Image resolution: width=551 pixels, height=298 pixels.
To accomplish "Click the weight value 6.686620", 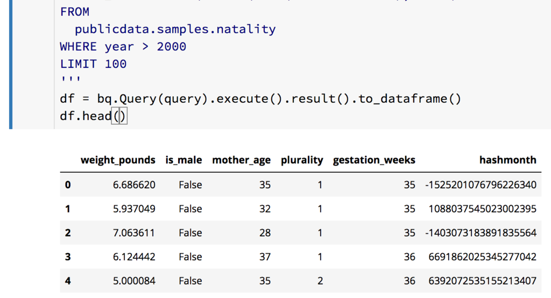I will coord(134,185).
